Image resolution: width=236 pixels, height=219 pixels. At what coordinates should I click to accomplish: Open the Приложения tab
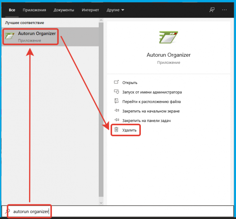click(34, 10)
